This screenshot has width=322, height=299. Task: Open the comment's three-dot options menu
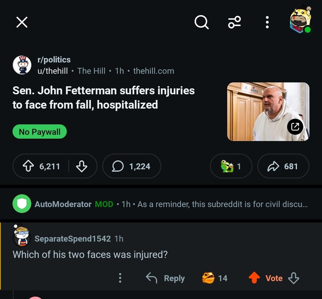pyautogui.click(x=120, y=278)
